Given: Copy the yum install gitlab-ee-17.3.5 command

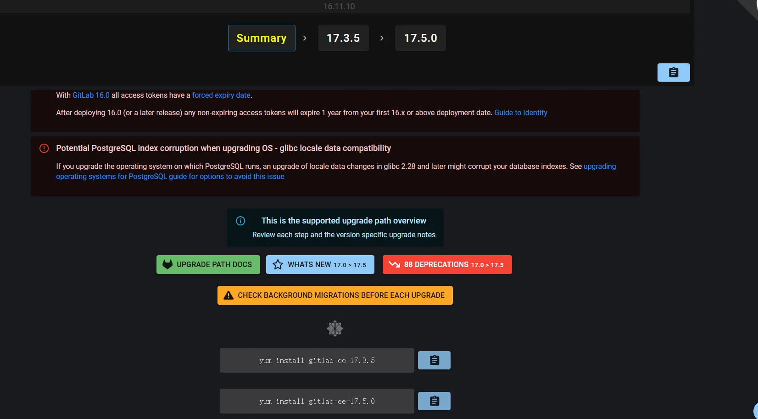Looking at the screenshot, I should tap(434, 360).
